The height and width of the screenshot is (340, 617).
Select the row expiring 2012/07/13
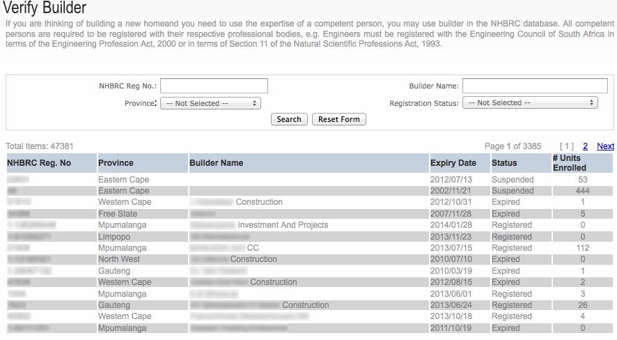click(310, 180)
